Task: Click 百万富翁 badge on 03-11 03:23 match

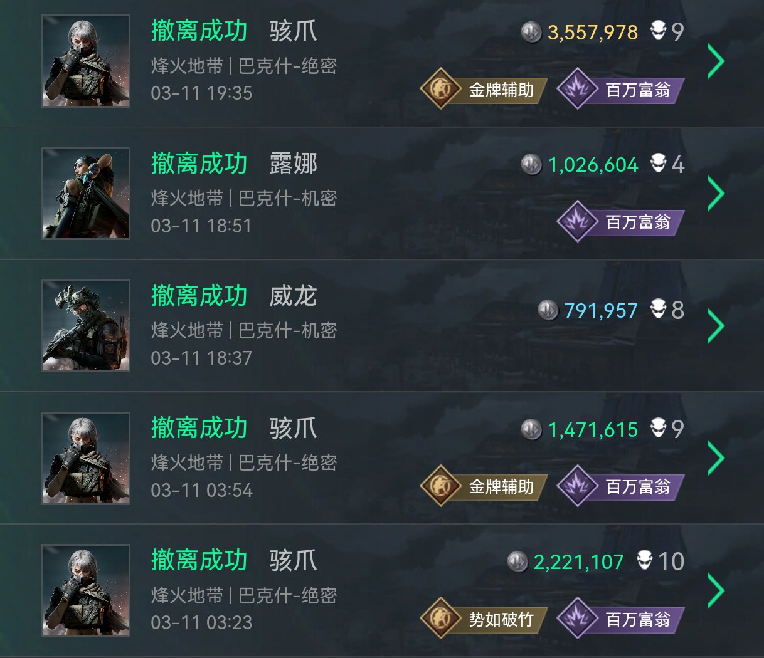Action: pos(620,619)
